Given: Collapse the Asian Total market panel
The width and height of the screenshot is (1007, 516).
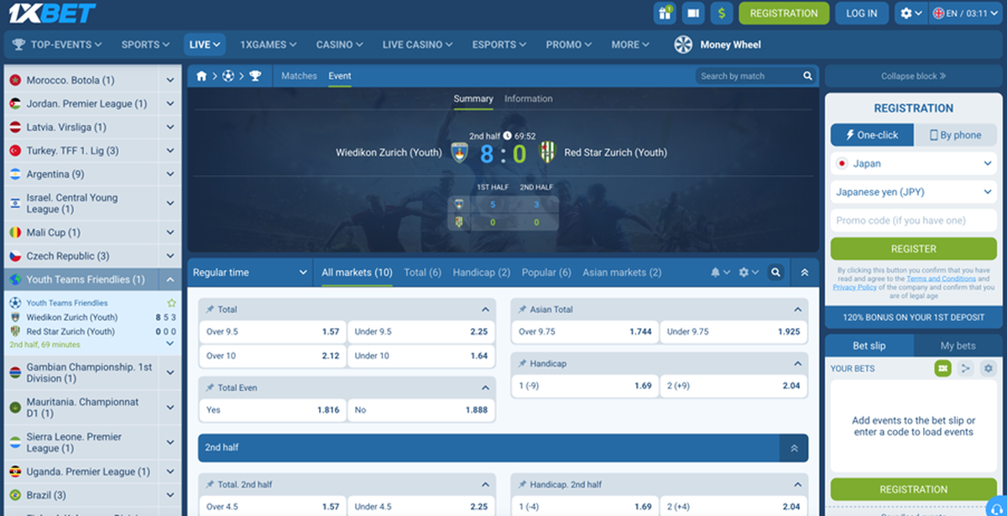Looking at the screenshot, I should [x=798, y=310].
